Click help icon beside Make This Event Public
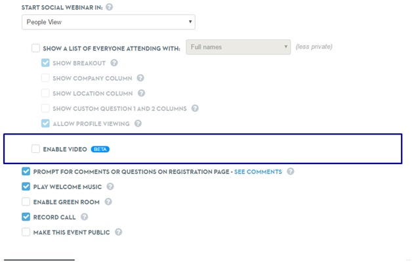 pos(119,232)
